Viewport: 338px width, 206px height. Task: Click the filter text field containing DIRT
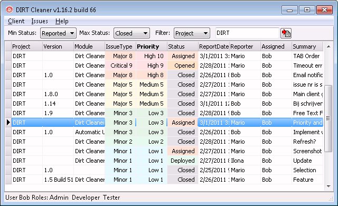tap(247, 33)
